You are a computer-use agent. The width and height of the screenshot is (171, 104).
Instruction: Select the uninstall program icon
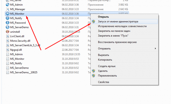click(7, 32)
